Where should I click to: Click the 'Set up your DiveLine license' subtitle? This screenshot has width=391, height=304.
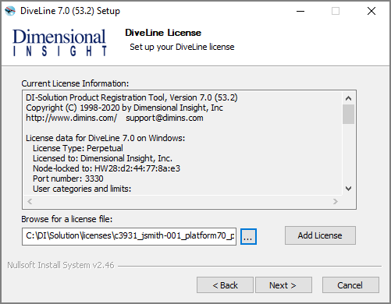click(182, 47)
